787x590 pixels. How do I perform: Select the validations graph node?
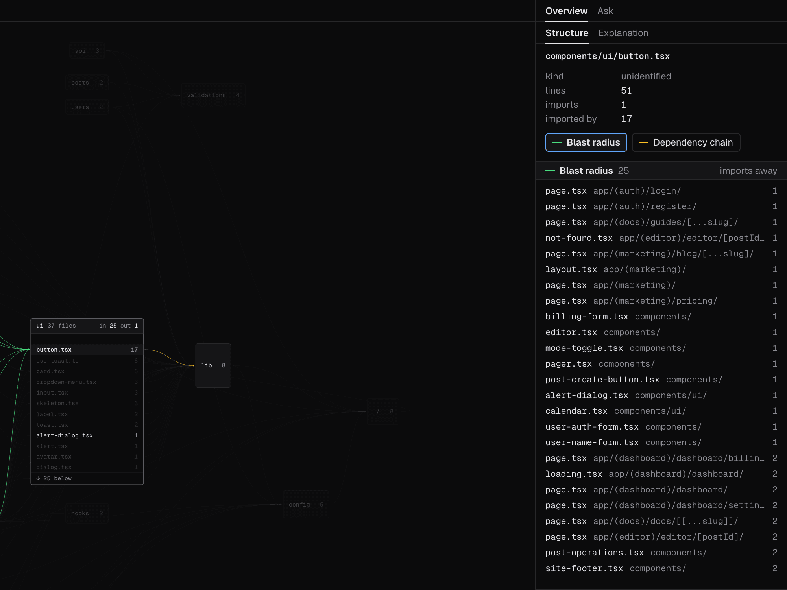click(x=213, y=95)
